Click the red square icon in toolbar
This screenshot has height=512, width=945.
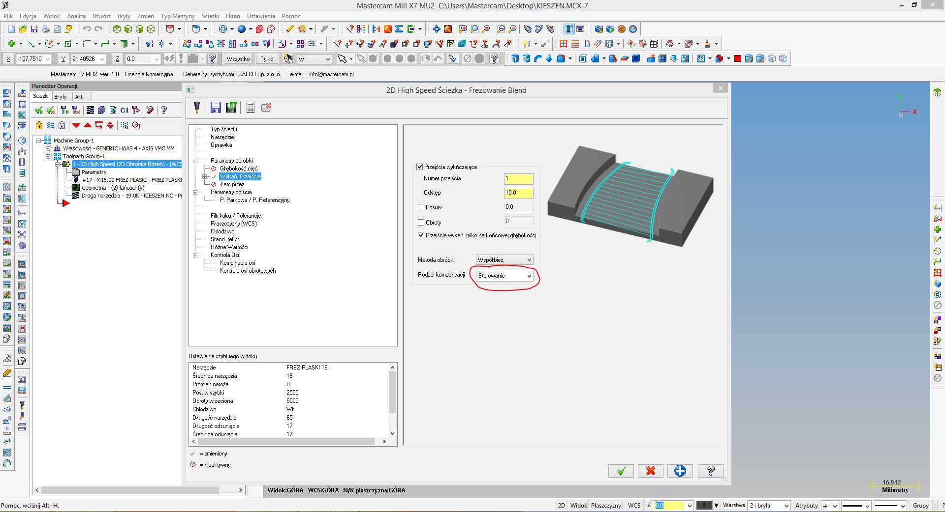(737, 58)
